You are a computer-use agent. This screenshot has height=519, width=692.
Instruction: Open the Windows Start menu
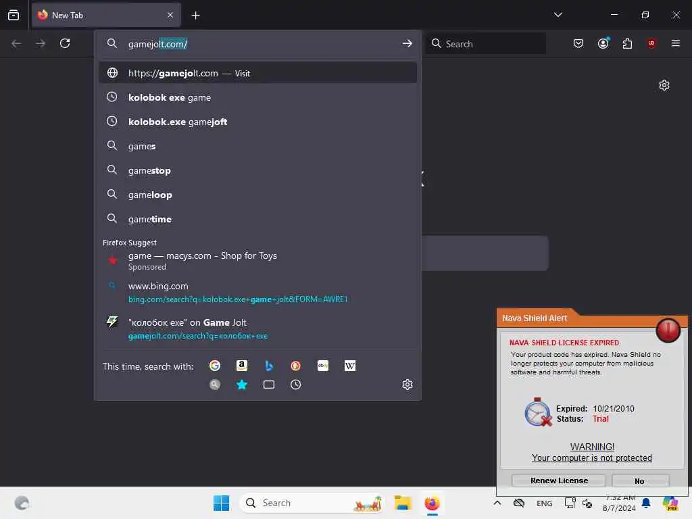click(221, 503)
